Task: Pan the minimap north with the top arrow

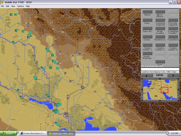Action: point(160,79)
